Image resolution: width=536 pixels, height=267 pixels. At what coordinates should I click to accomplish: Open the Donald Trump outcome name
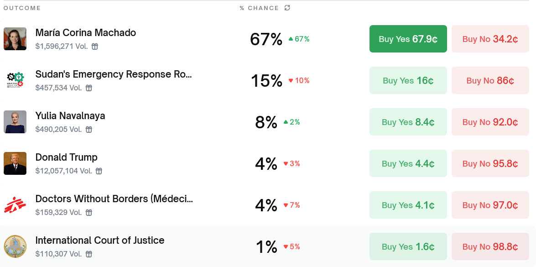67,157
